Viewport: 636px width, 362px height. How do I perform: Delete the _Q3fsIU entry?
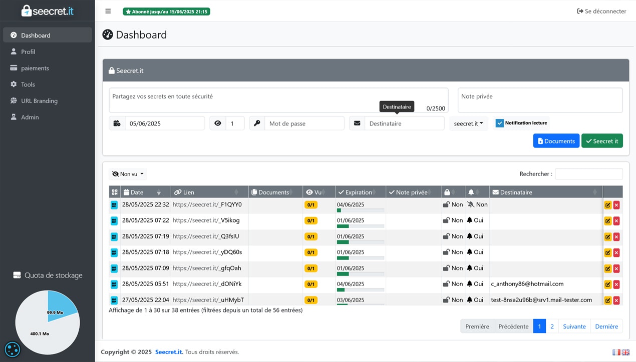[x=616, y=236]
